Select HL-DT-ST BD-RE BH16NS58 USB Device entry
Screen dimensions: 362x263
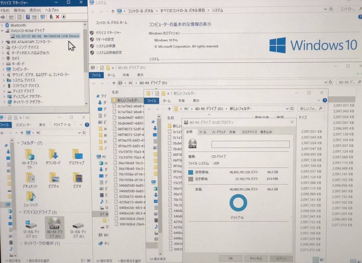coord(45,36)
